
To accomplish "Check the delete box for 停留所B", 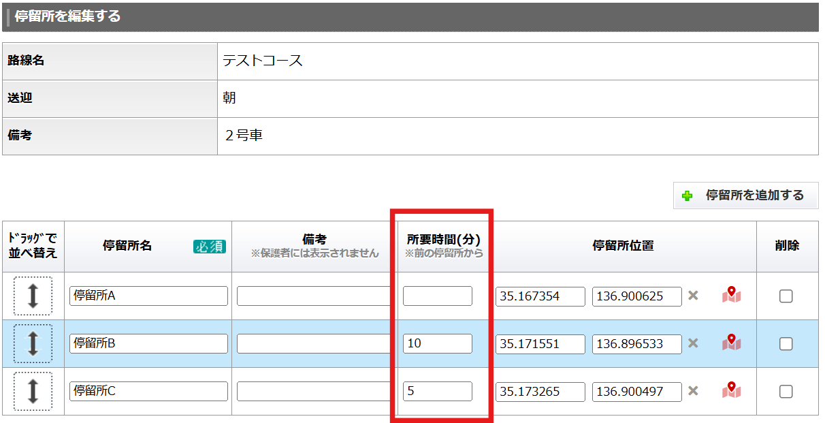I will tap(786, 344).
